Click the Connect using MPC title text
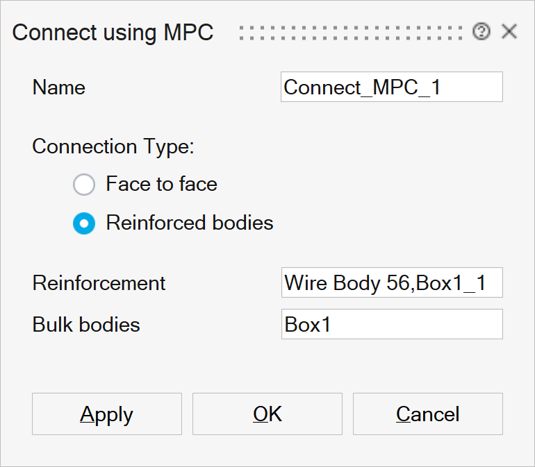This screenshot has height=467, width=535. pos(113,33)
